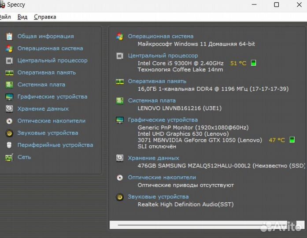Click the speaker icon in sidebar

[9, 133]
